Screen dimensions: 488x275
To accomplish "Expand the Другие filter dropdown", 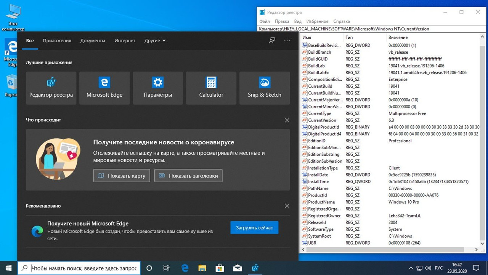I will [155, 40].
